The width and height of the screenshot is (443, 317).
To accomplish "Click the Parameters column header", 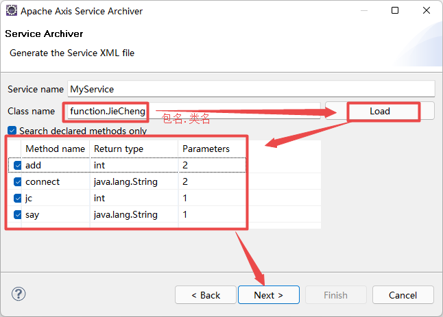I will (212, 149).
